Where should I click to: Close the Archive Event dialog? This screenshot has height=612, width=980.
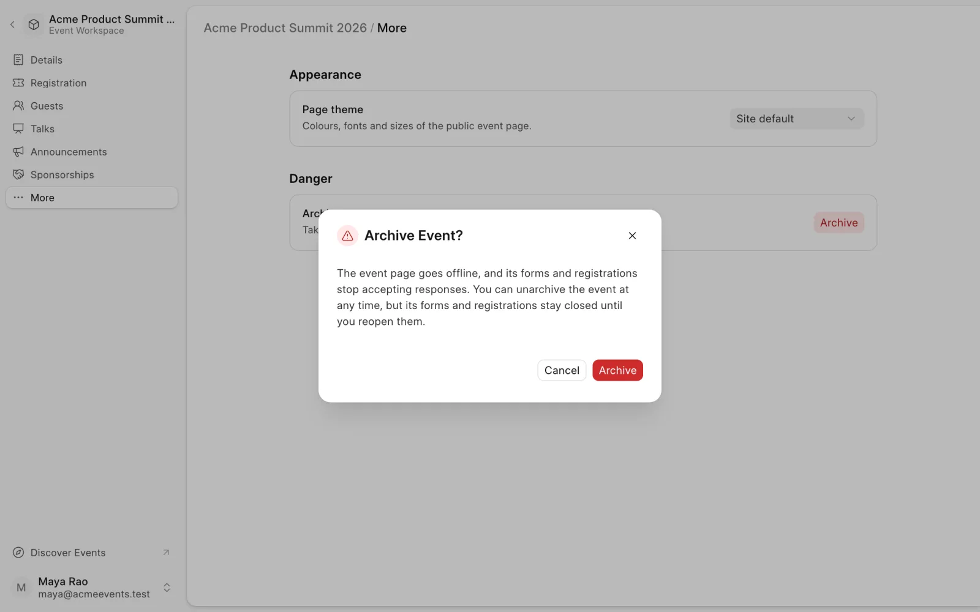(x=632, y=236)
